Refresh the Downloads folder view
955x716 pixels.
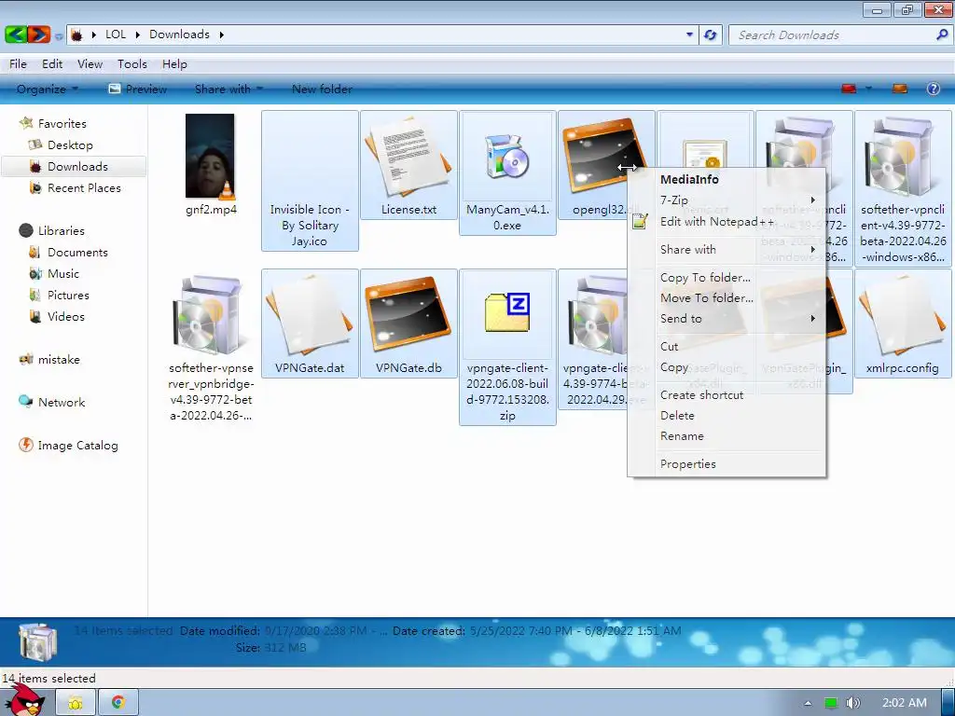click(710, 34)
